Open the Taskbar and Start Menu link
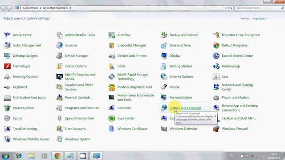The width and height of the screenshot is (285, 160). pyautogui.click(x=239, y=118)
